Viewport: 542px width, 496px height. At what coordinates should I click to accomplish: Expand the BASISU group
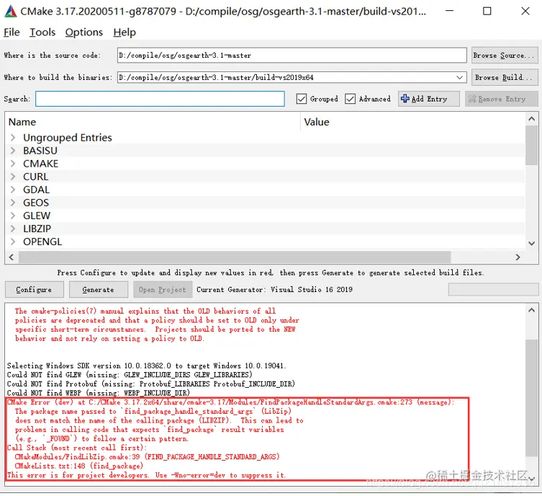click(13, 151)
